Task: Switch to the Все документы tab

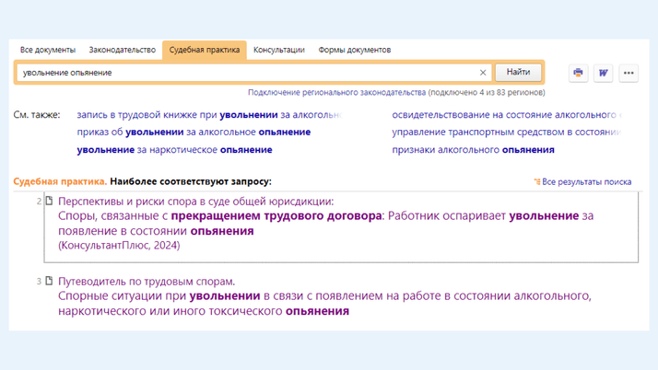Action: click(x=48, y=50)
